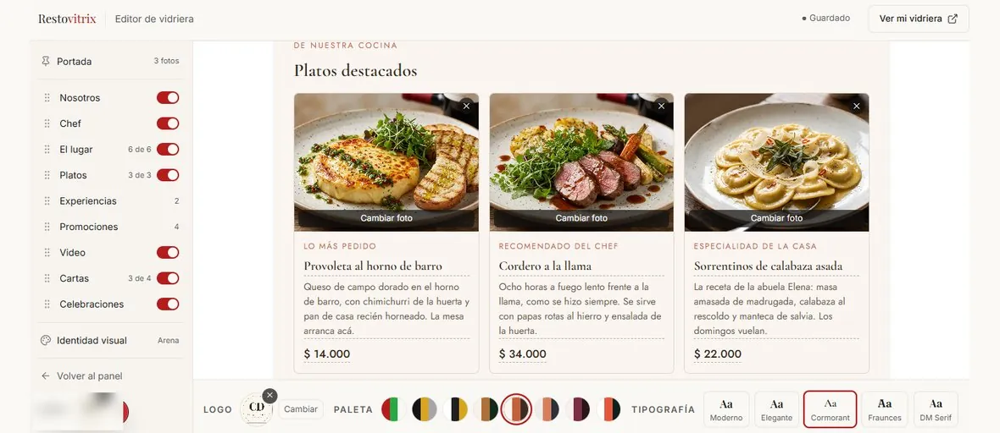The height and width of the screenshot is (433, 1000).
Task: Toggle off the Chef section
Action: tap(168, 123)
